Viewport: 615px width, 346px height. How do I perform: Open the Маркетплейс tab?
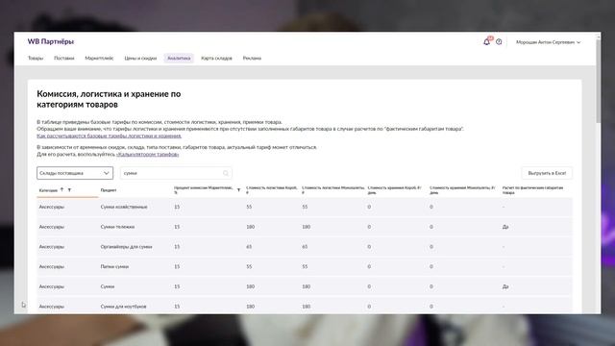click(x=99, y=58)
